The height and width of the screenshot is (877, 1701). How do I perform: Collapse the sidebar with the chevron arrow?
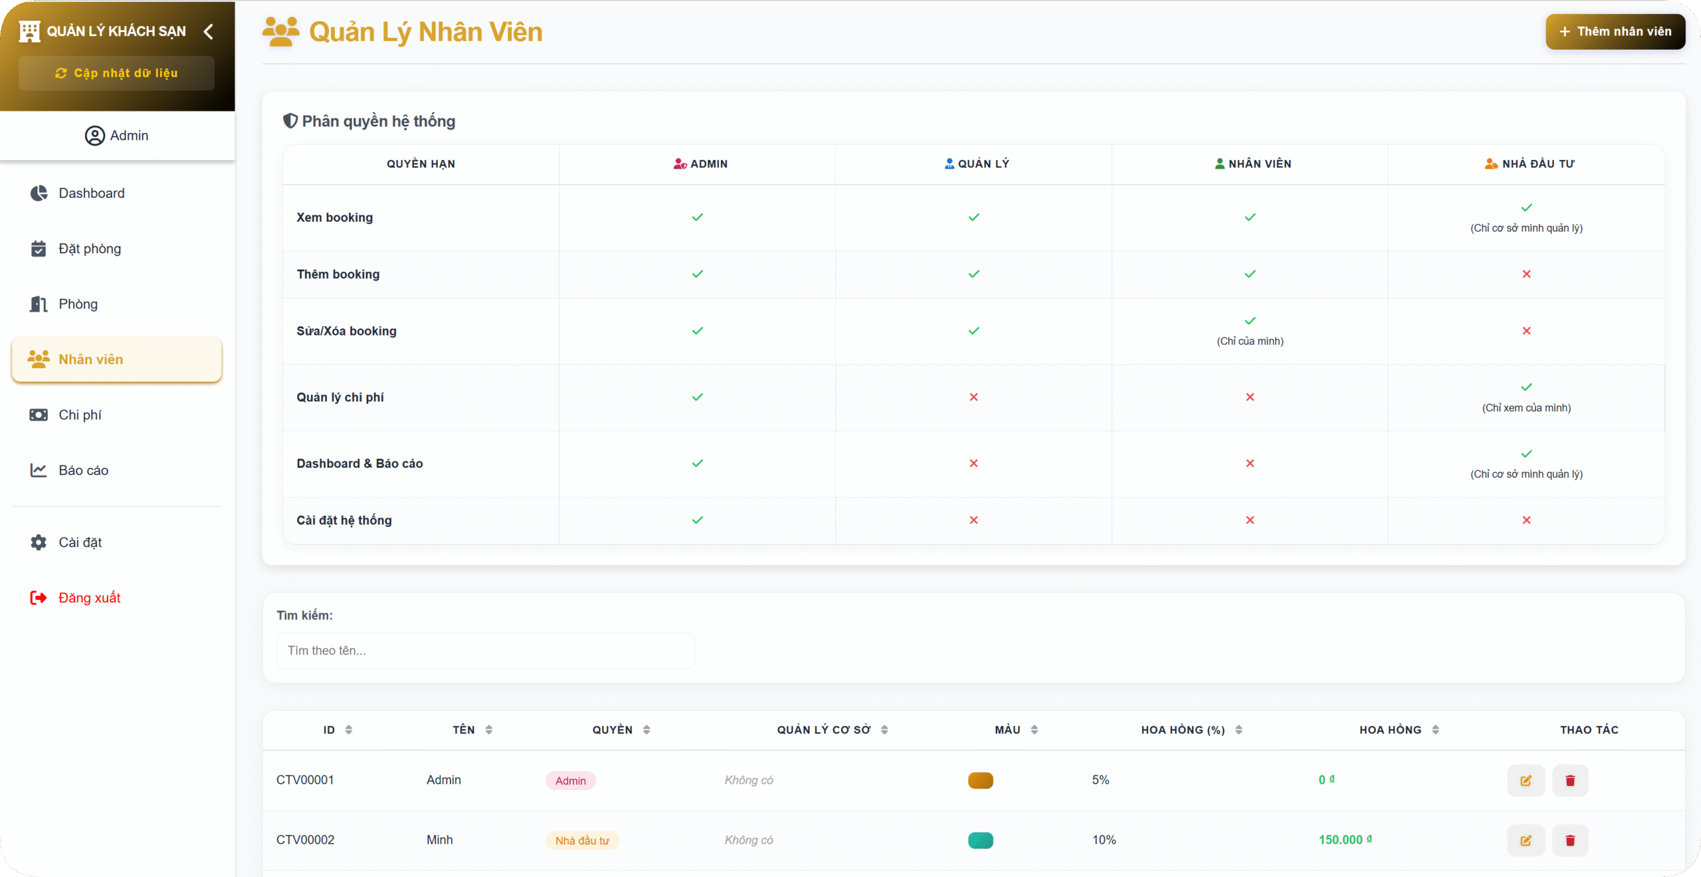click(x=209, y=31)
